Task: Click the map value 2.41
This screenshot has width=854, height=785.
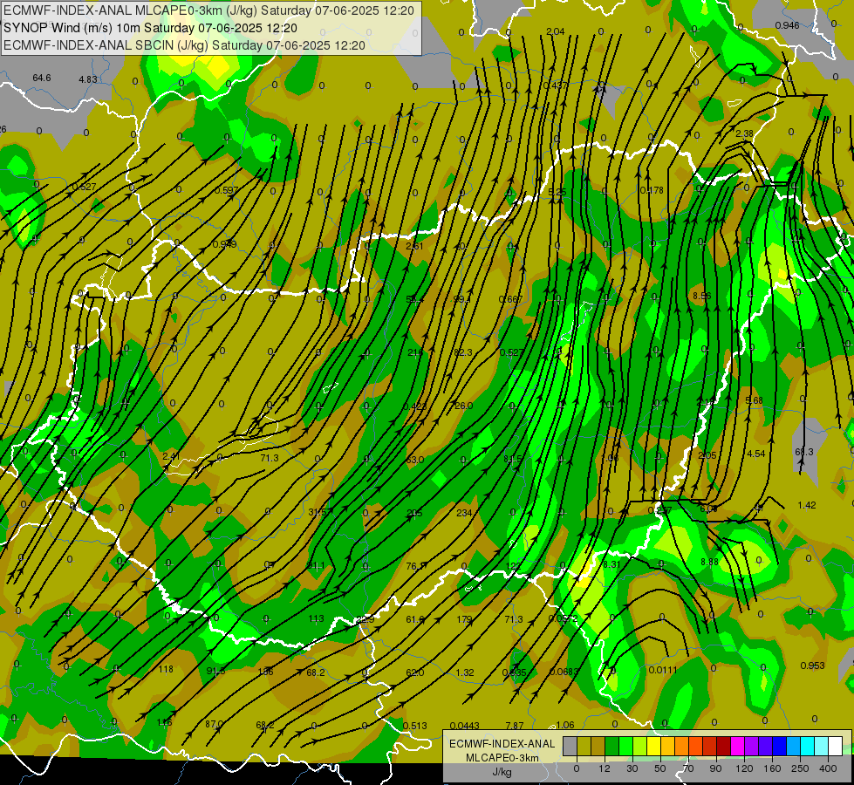Action: click(172, 456)
